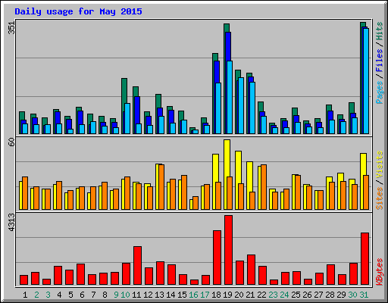Click the red KBytes bar for day 21
This screenshot has width=388, height=303.
(251, 270)
